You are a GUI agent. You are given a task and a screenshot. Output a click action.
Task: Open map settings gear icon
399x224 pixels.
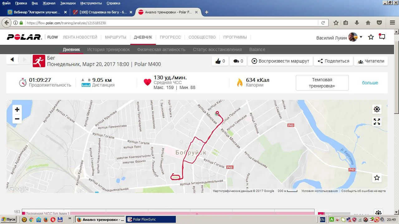click(377, 109)
